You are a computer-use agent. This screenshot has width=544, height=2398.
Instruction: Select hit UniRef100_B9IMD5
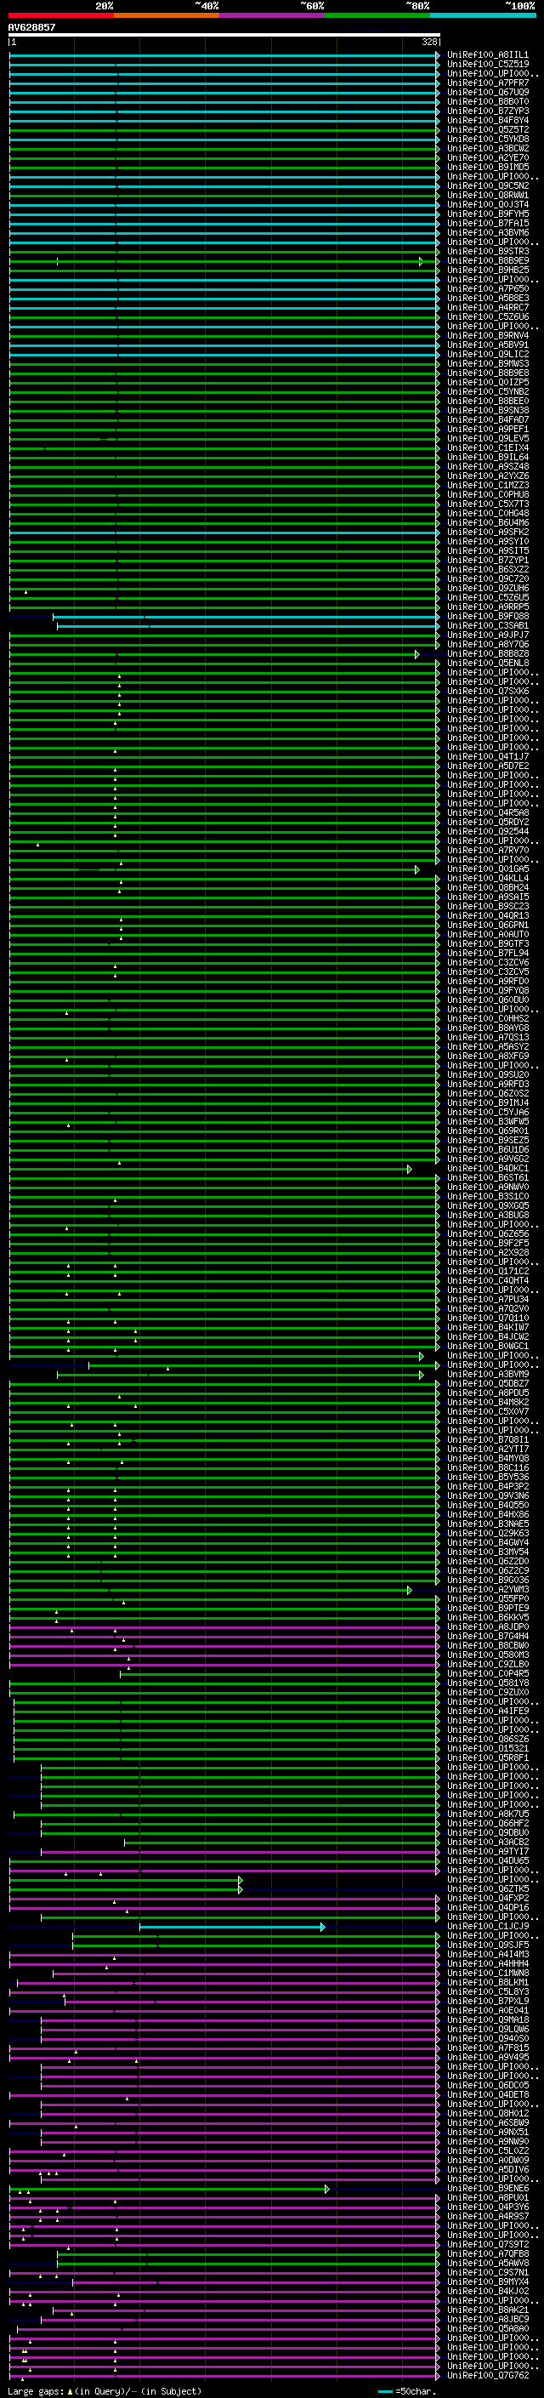click(488, 167)
